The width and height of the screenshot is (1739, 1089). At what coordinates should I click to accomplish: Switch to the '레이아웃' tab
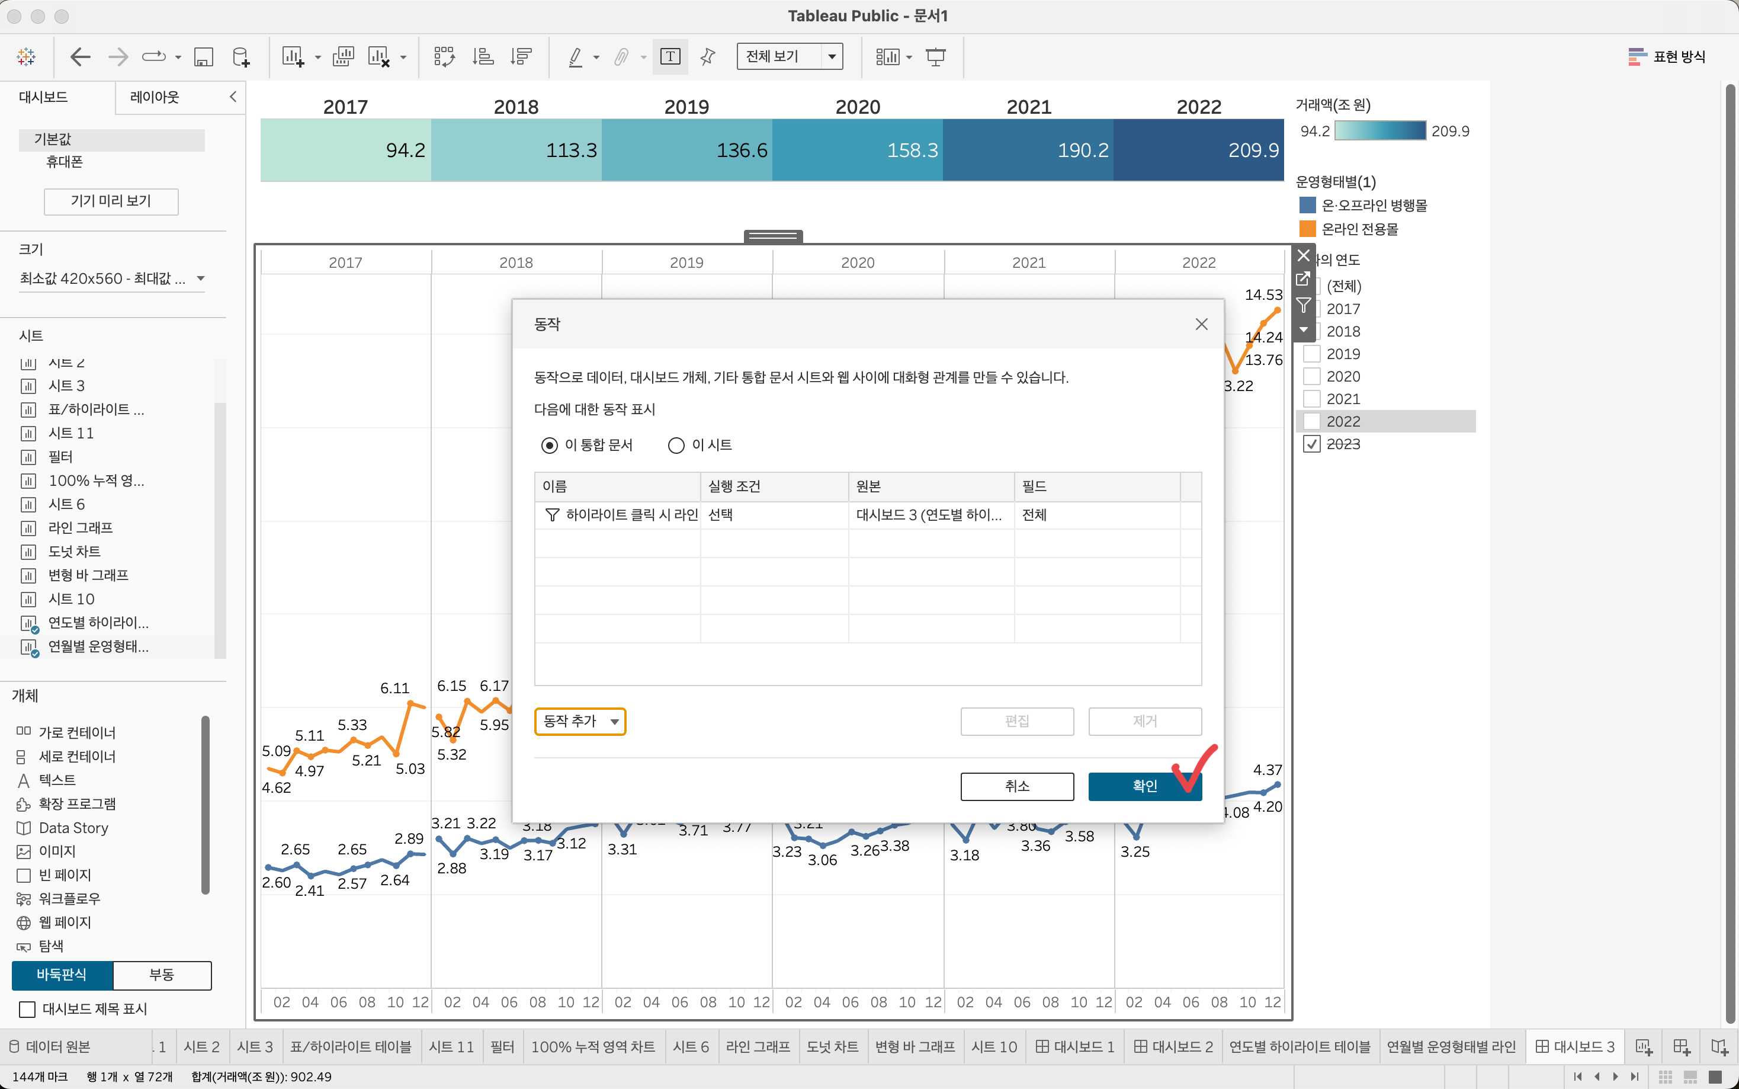tap(155, 97)
